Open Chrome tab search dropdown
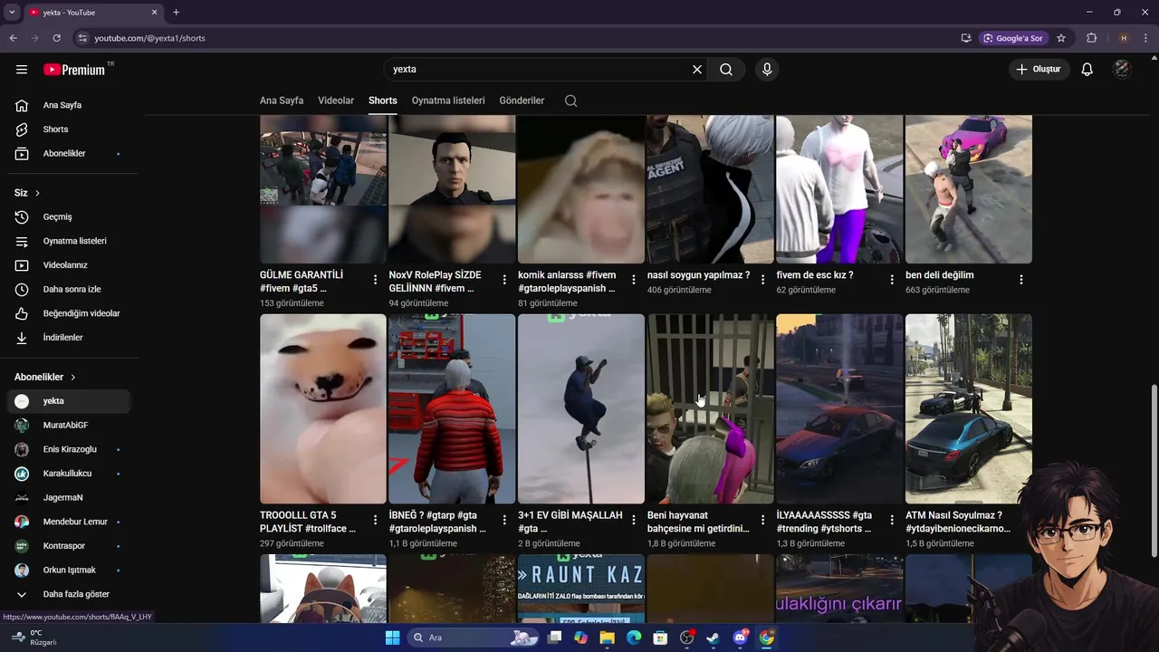This screenshot has height=652, width=1159. click(x=12, y=13)
